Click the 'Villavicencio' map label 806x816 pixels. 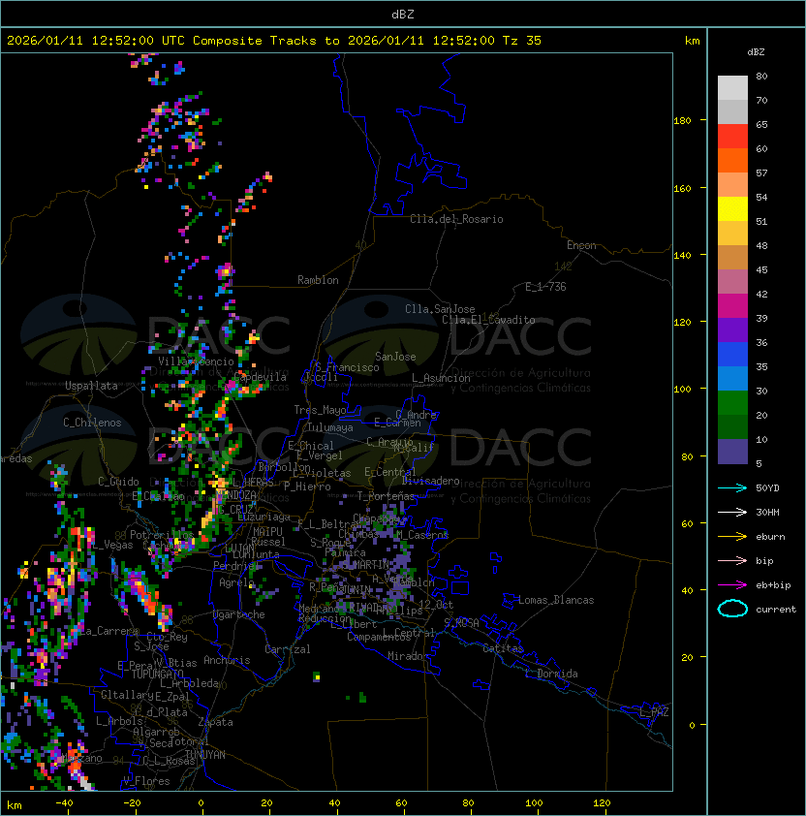click(196, 361)
